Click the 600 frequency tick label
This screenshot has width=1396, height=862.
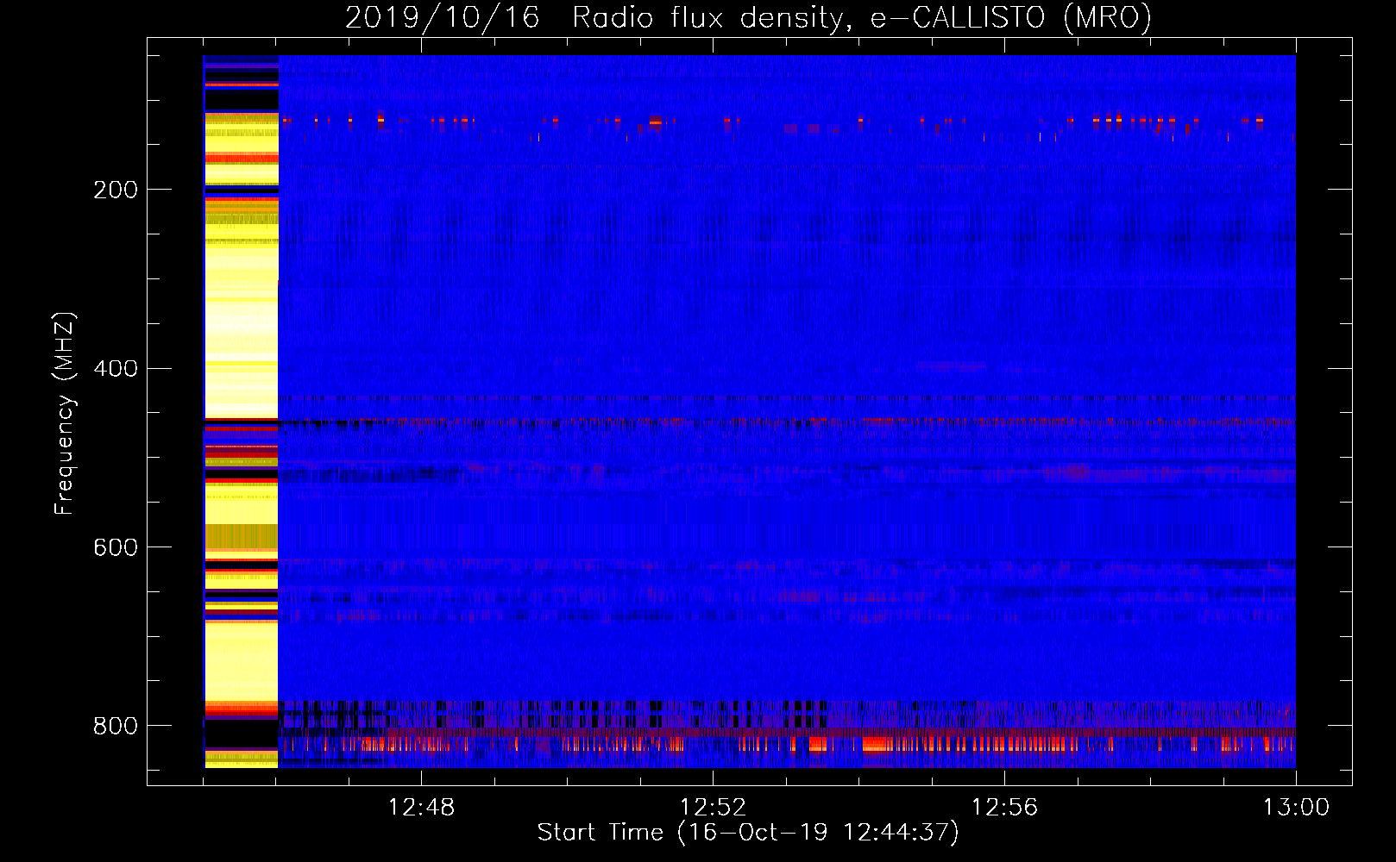tap(116, 548)
